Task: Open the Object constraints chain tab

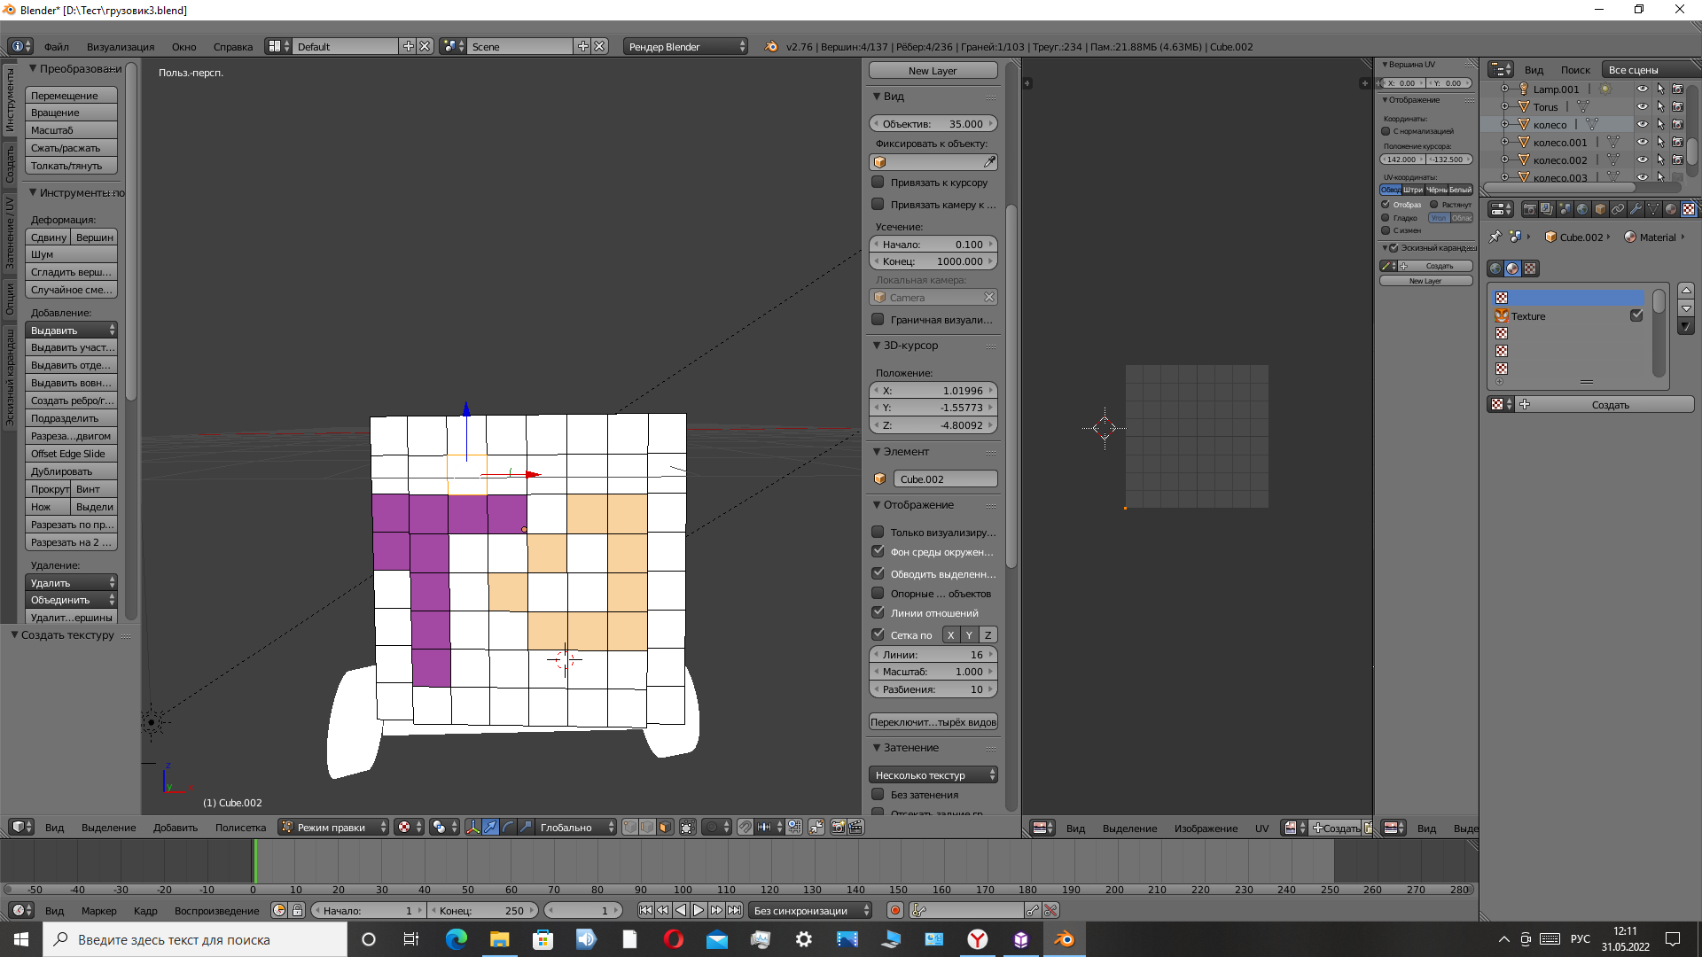Action: (x=1618, y=209)
